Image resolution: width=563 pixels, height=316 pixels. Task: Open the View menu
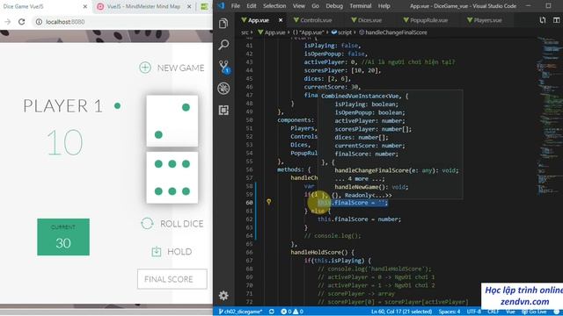click(299, 6)
